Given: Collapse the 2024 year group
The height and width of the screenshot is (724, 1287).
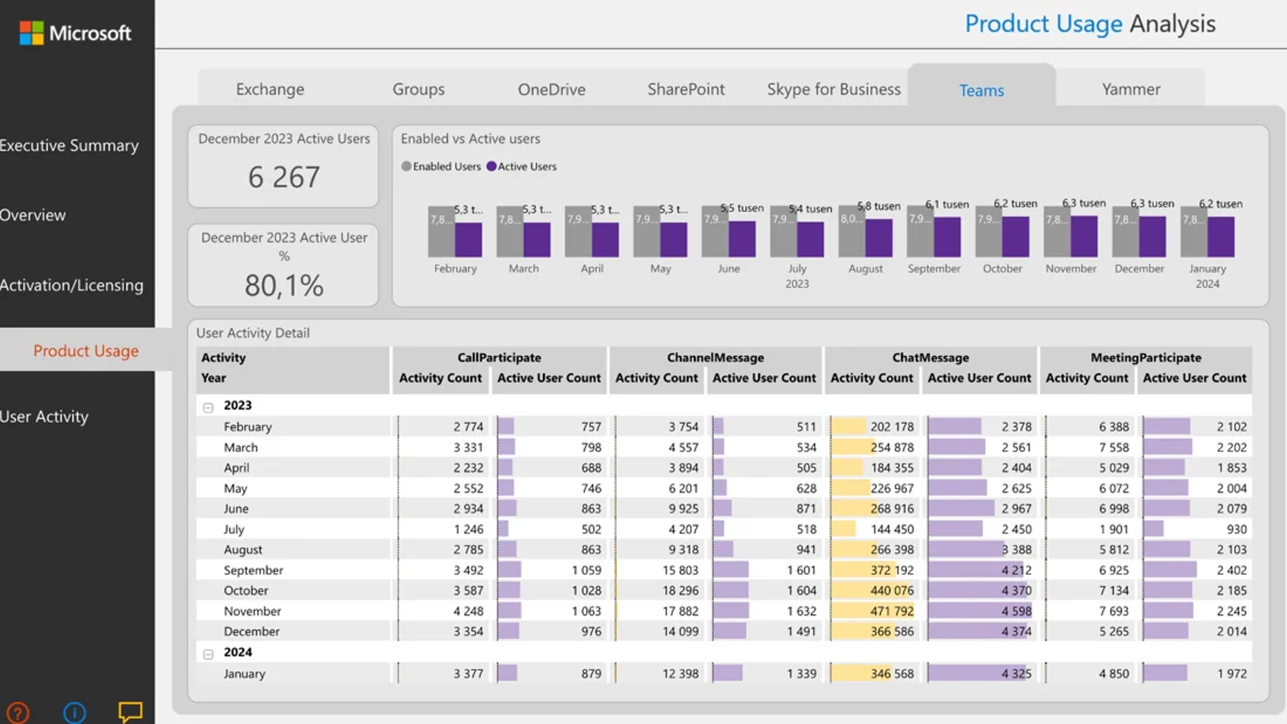Looking at the screenshot, I should point(208,654).
